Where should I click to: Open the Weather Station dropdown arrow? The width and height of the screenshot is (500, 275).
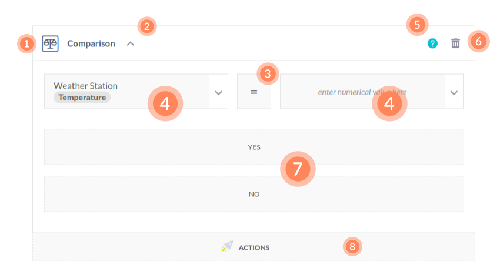218,92
